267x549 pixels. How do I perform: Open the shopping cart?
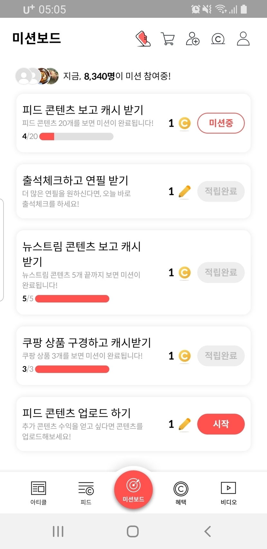(x=168, y=39)
